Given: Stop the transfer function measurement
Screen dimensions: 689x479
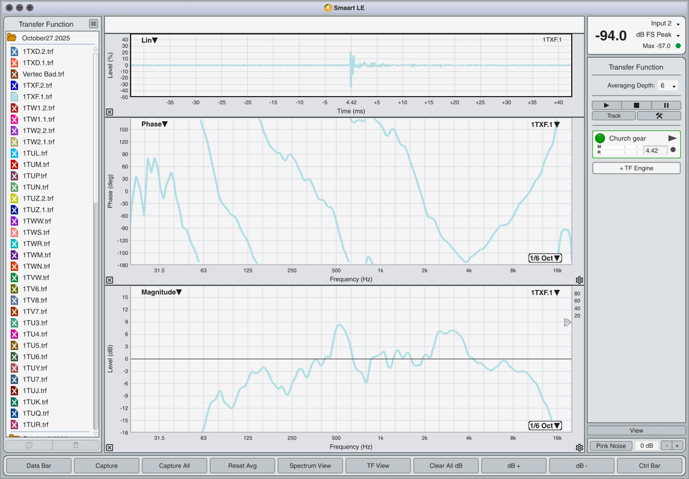Looking at the screenshot, I should [637, 106].
